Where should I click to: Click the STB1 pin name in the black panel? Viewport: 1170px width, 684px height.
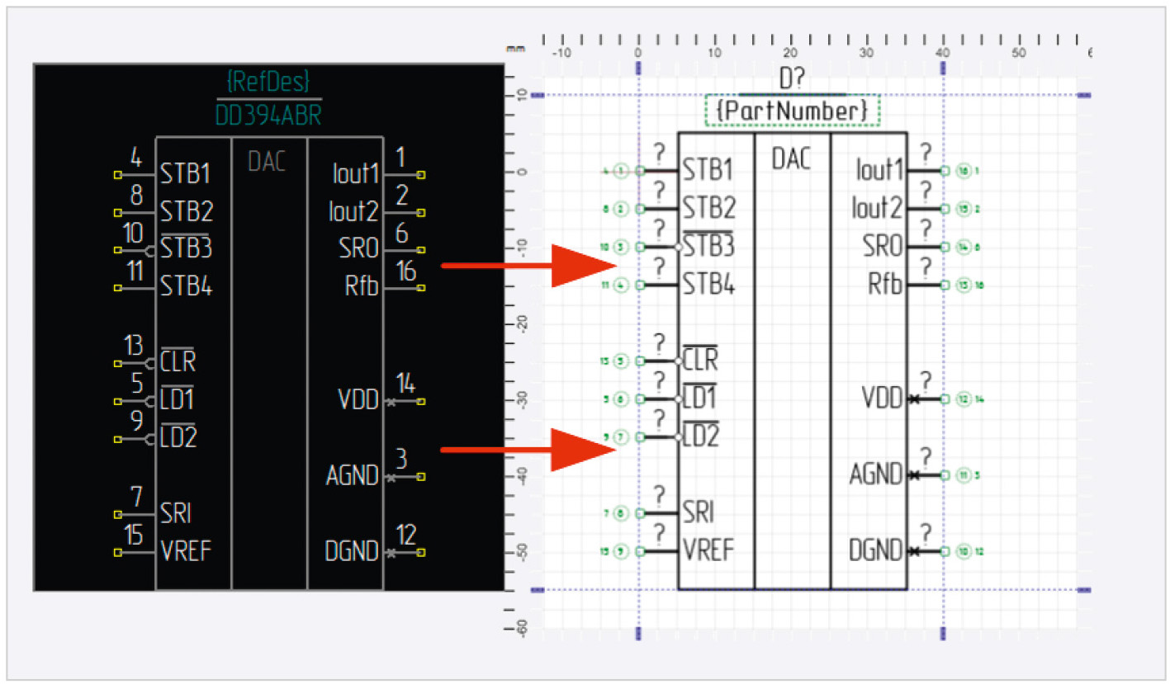pyautogui.click(x=186, y=175)
